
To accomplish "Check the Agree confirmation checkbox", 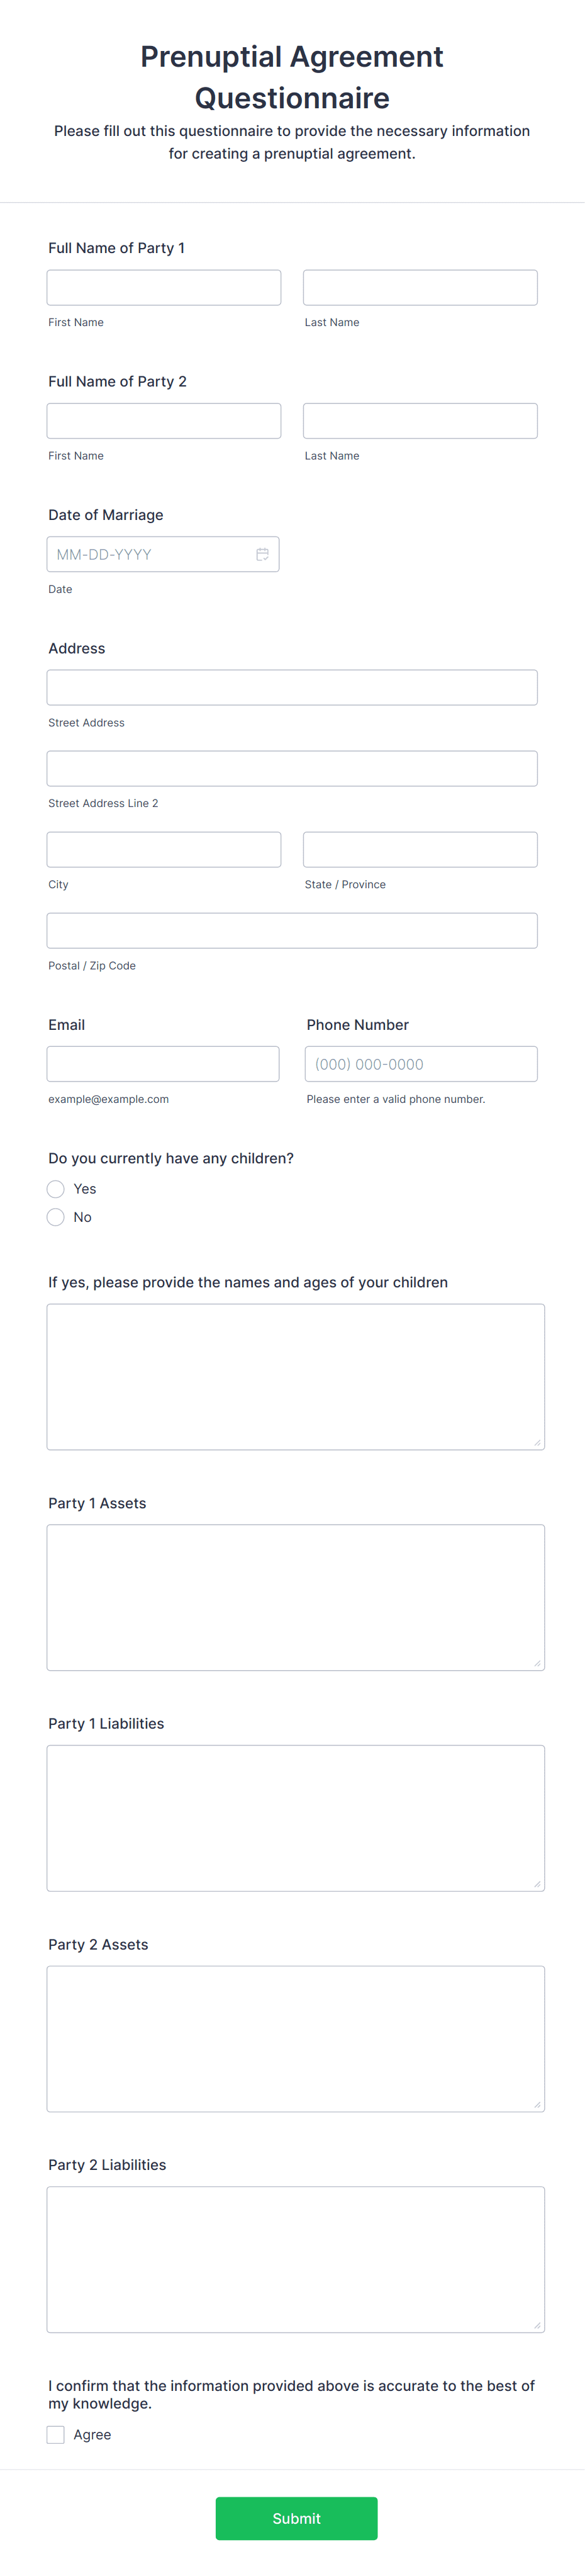I will 56,2434.
